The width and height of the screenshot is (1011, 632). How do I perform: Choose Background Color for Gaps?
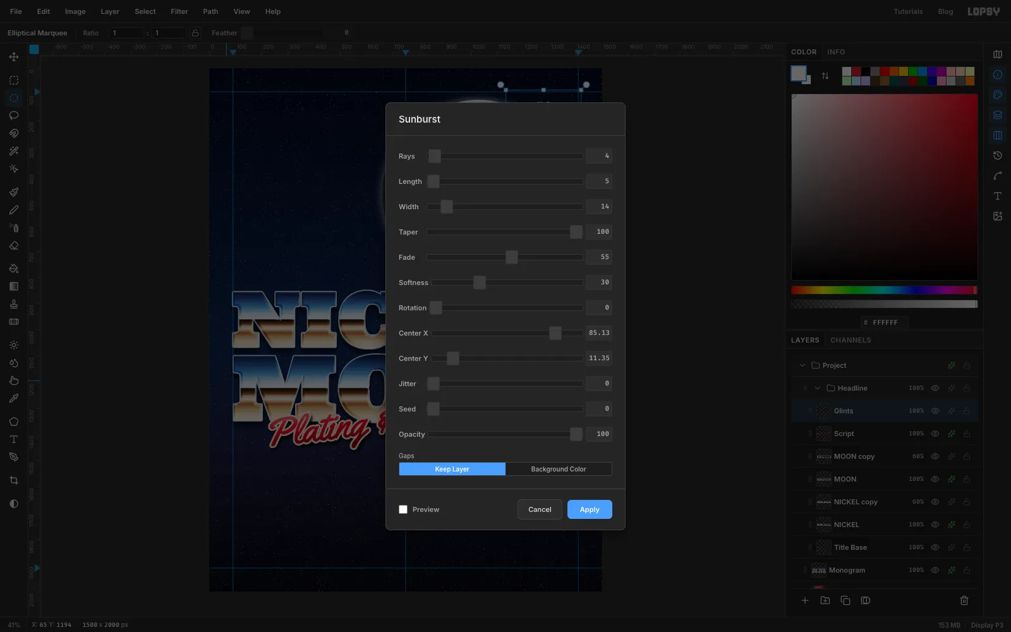(559, 469)
